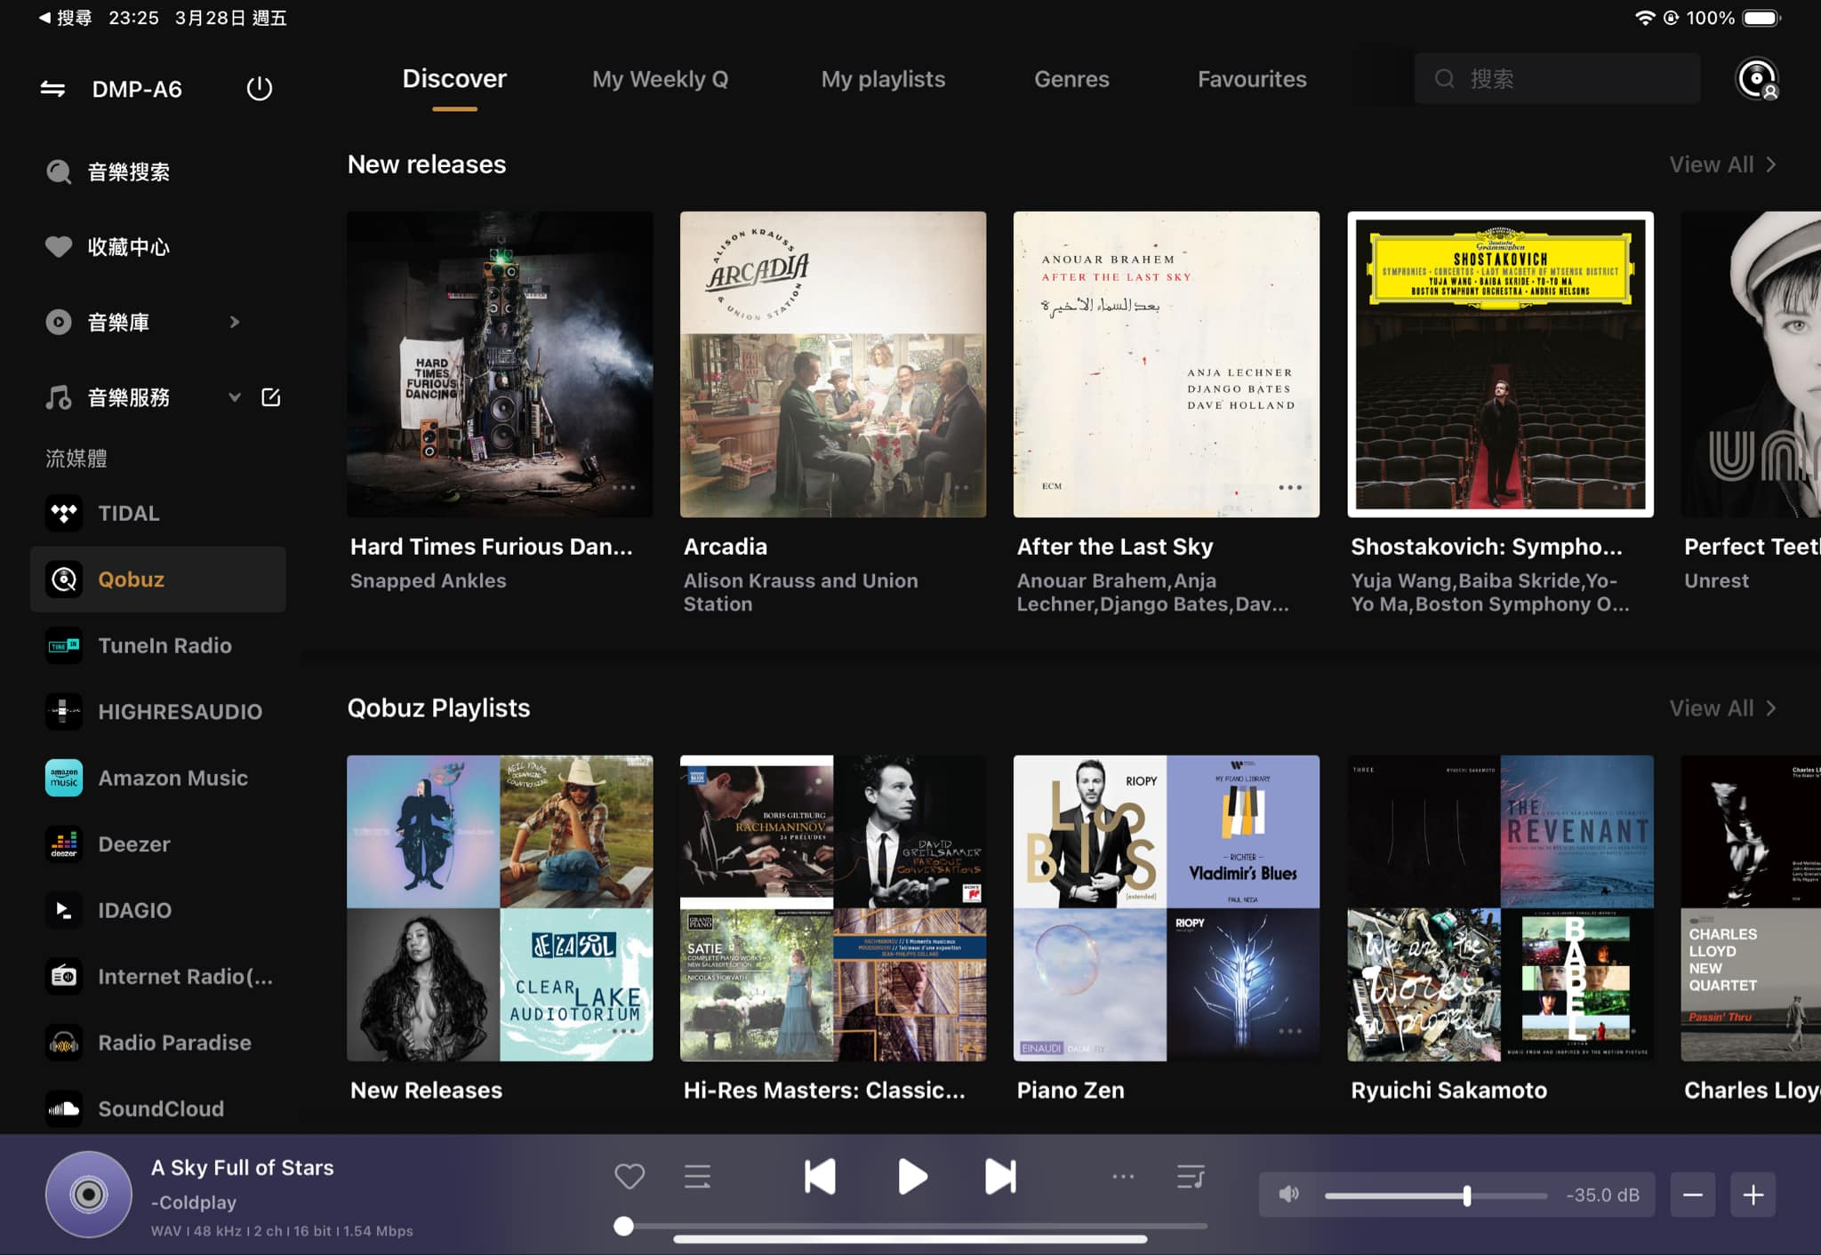Open Amazon Music service

pyautogui.click(x=158, y=778)
